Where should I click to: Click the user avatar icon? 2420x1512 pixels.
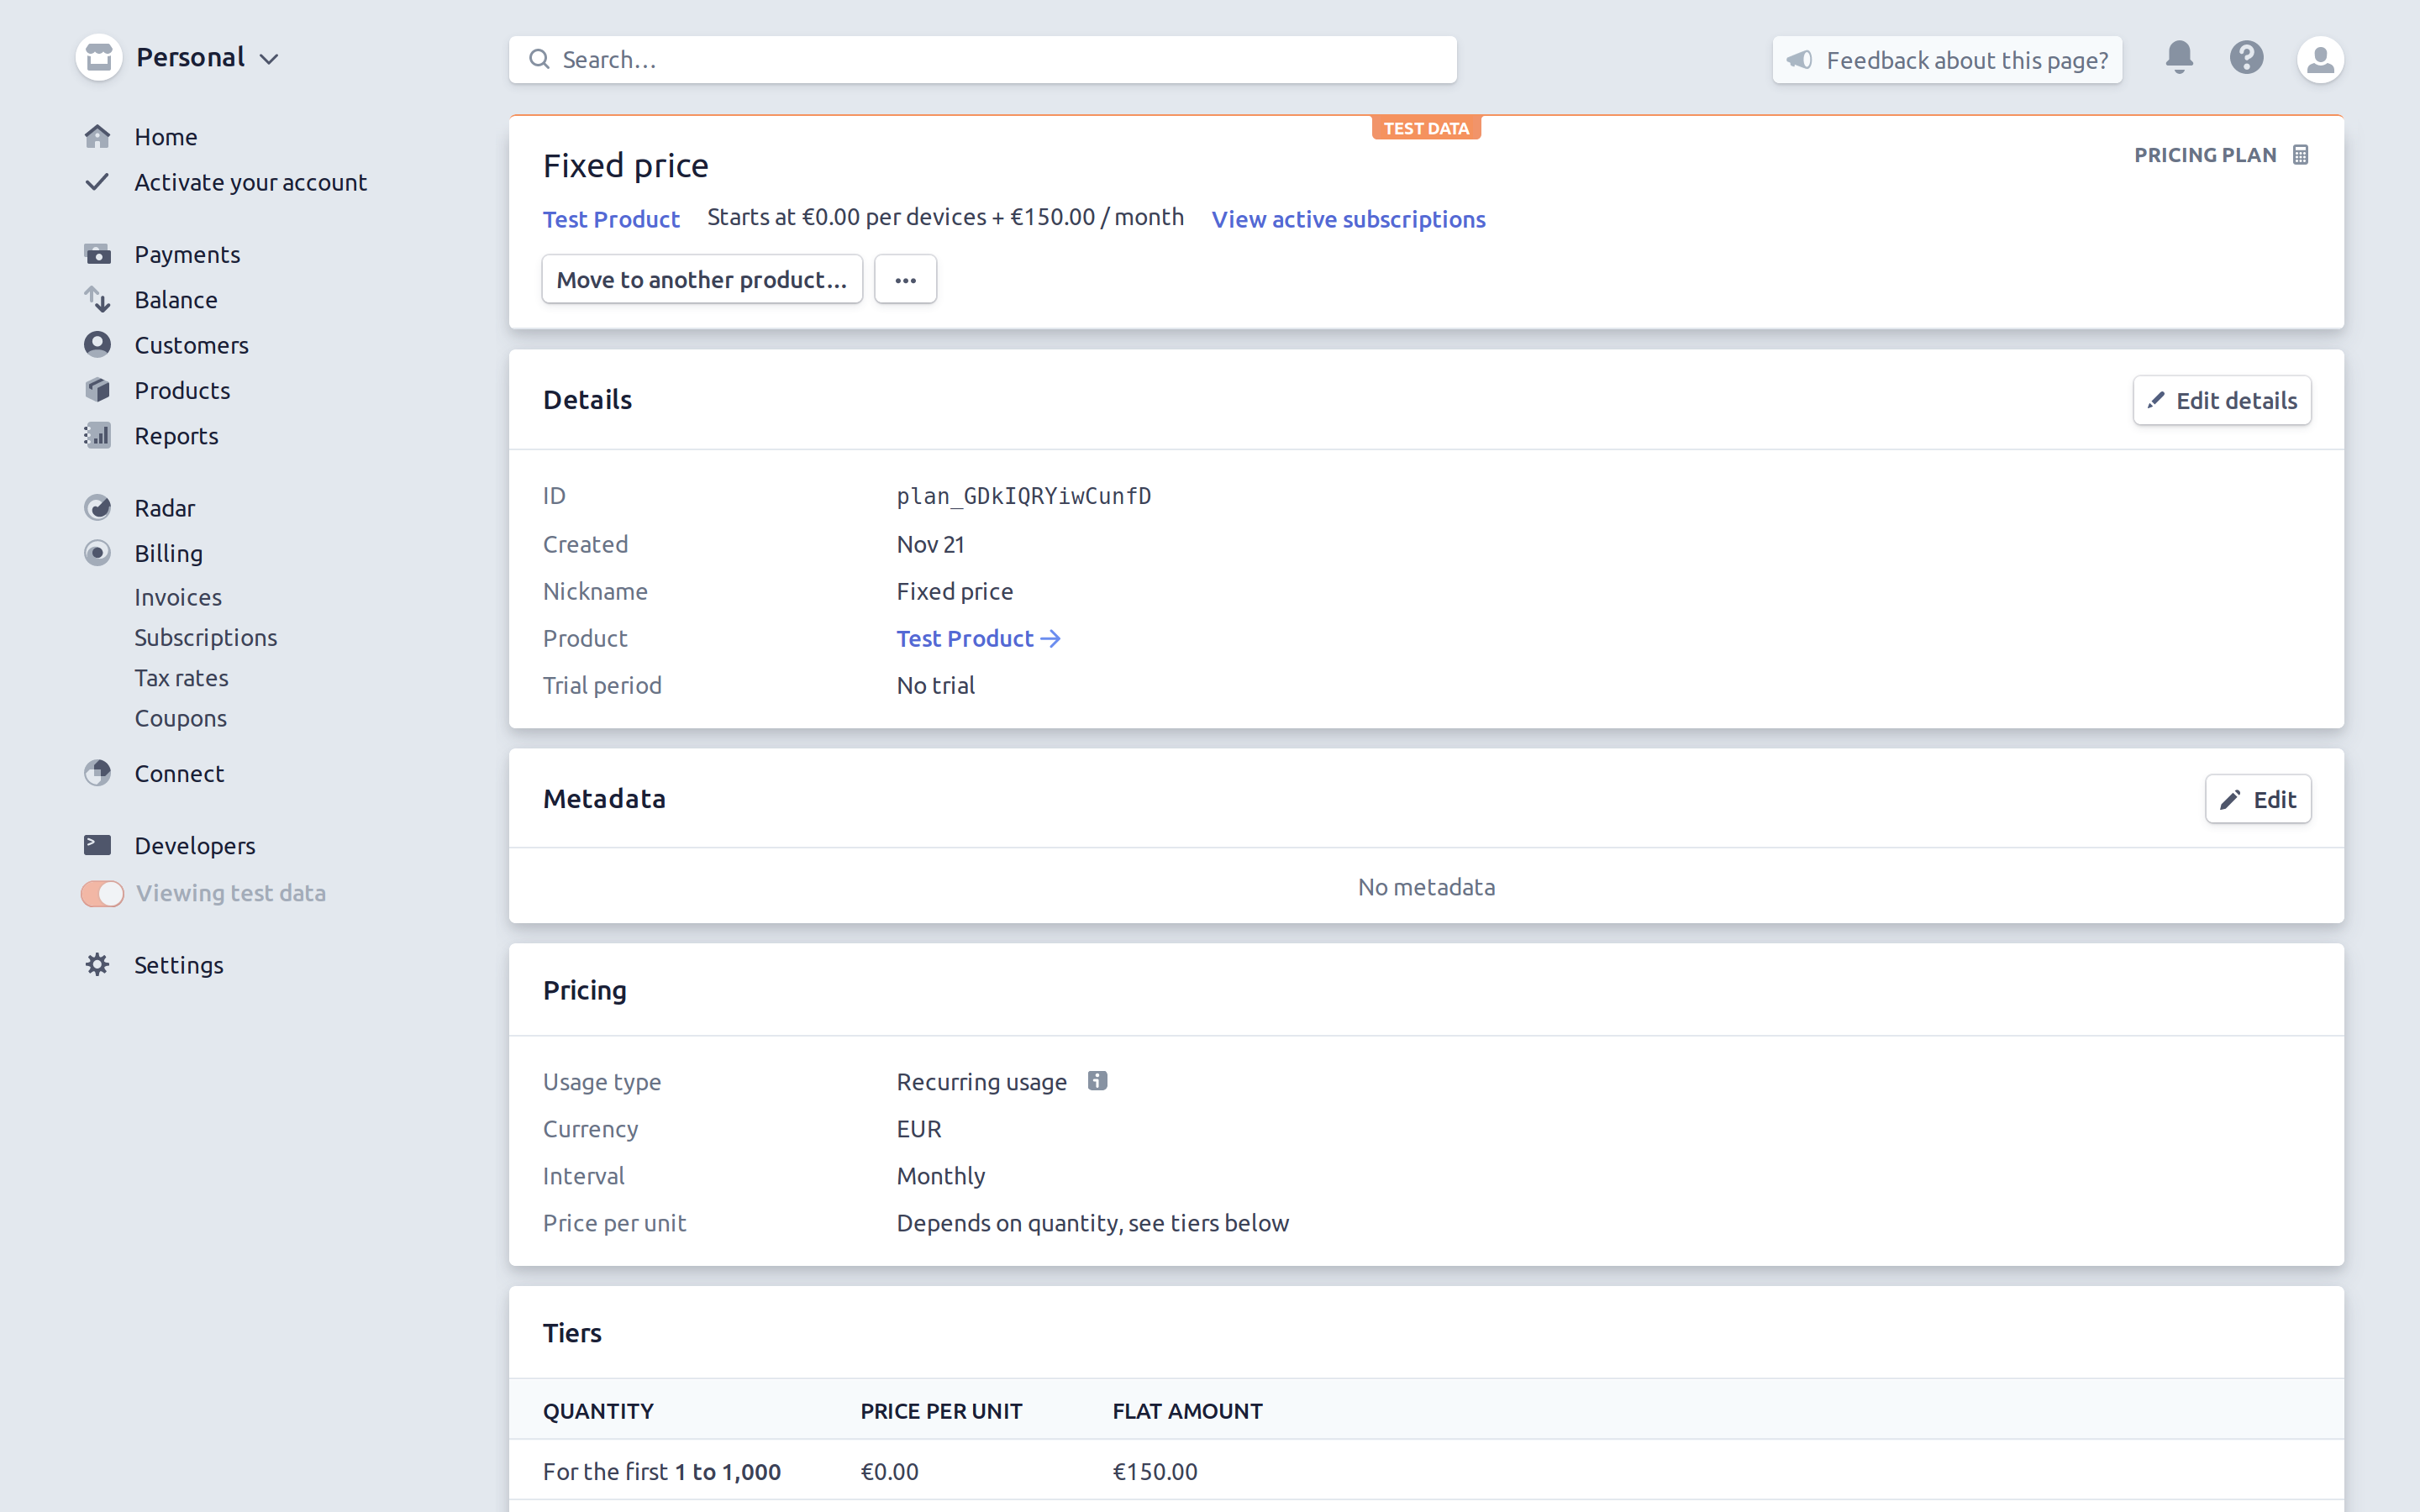click(2321, 58)
